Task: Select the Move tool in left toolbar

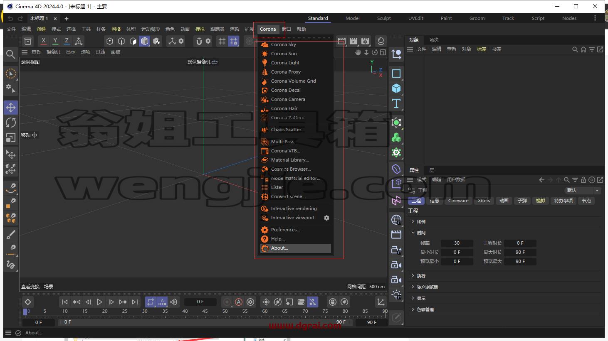Action: click(11, 108)
